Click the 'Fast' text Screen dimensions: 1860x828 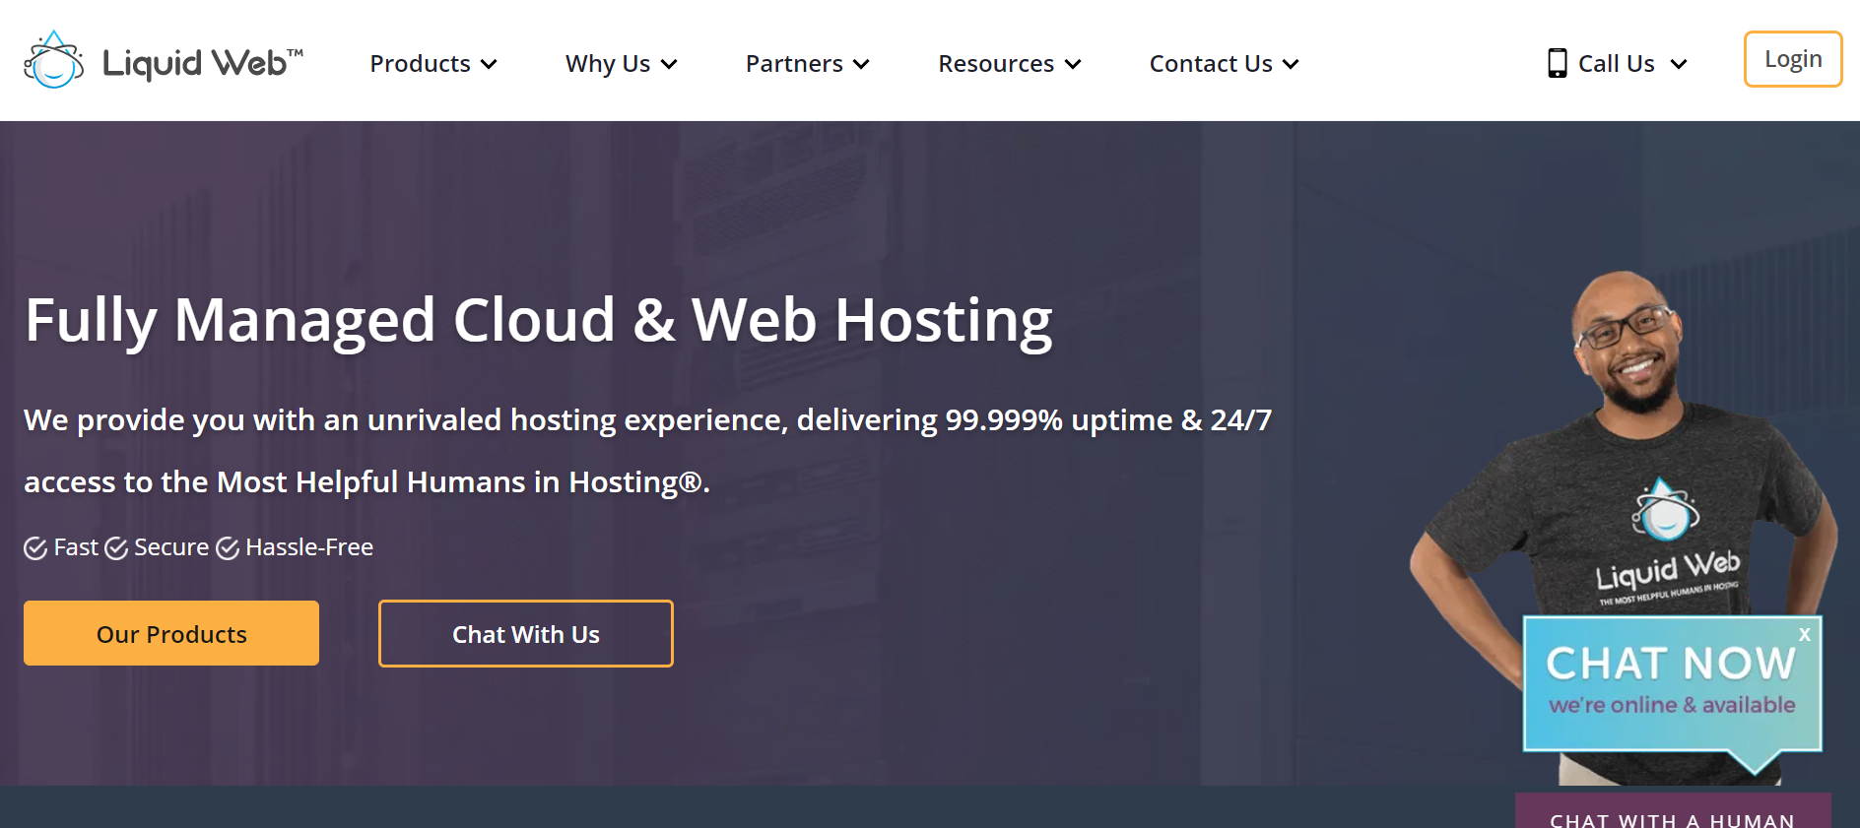[x=76, y=547]
